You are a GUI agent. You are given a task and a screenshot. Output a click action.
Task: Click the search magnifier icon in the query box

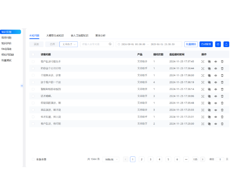[x=110, y=44]
